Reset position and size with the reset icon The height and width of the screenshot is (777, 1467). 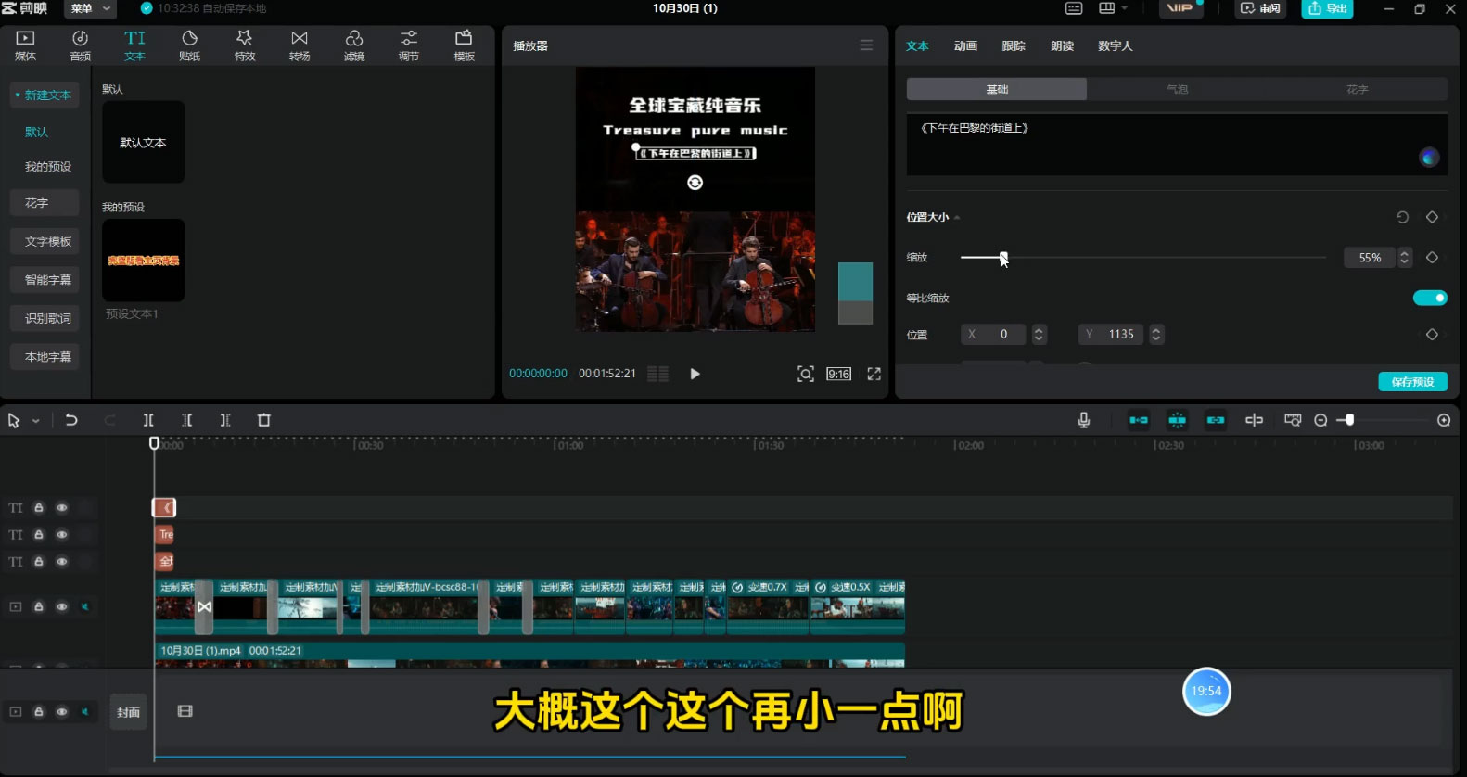(x=1402, y=217)
